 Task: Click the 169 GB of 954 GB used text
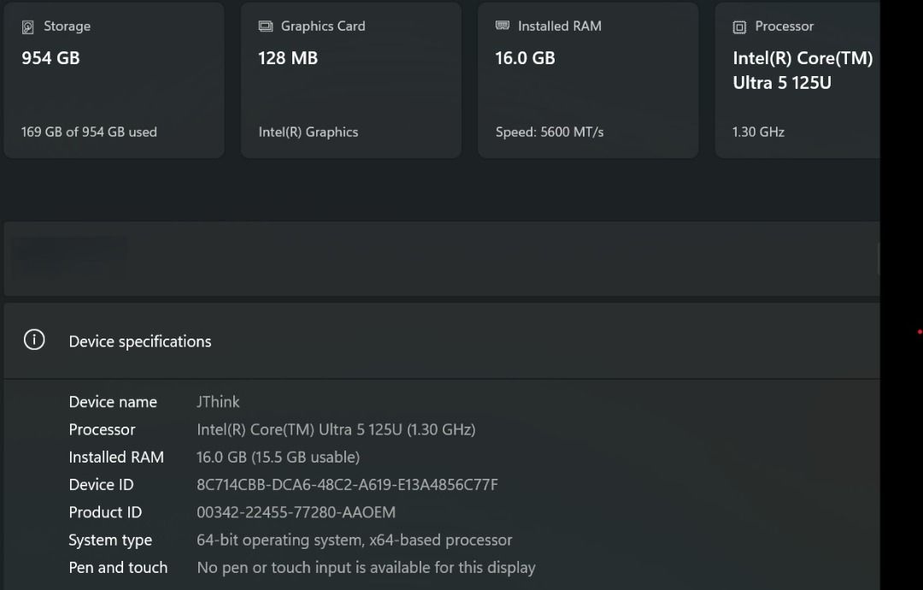(89, 132)
